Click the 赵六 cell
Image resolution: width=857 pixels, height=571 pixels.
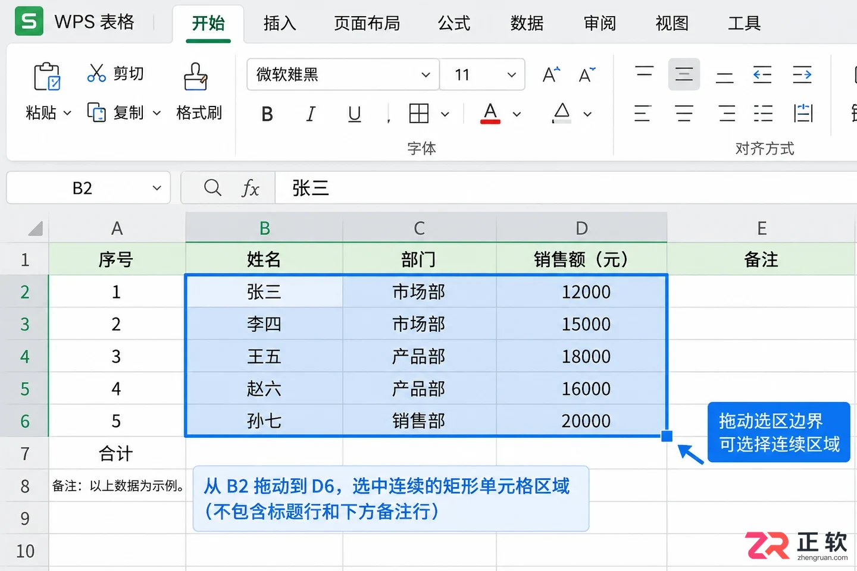pyautogui.click(x=264, y=388)
